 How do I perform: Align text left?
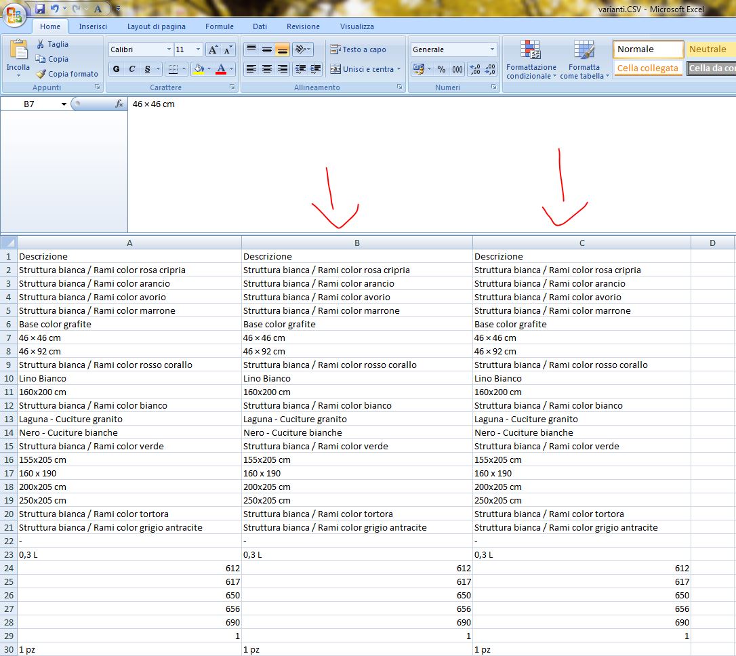tap(251, 69)
